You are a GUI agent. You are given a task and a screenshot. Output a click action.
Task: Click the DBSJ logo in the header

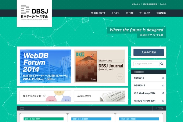tap(34, 13)
